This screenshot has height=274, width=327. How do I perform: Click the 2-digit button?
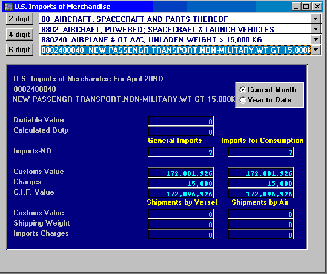[x=19, y=19]
